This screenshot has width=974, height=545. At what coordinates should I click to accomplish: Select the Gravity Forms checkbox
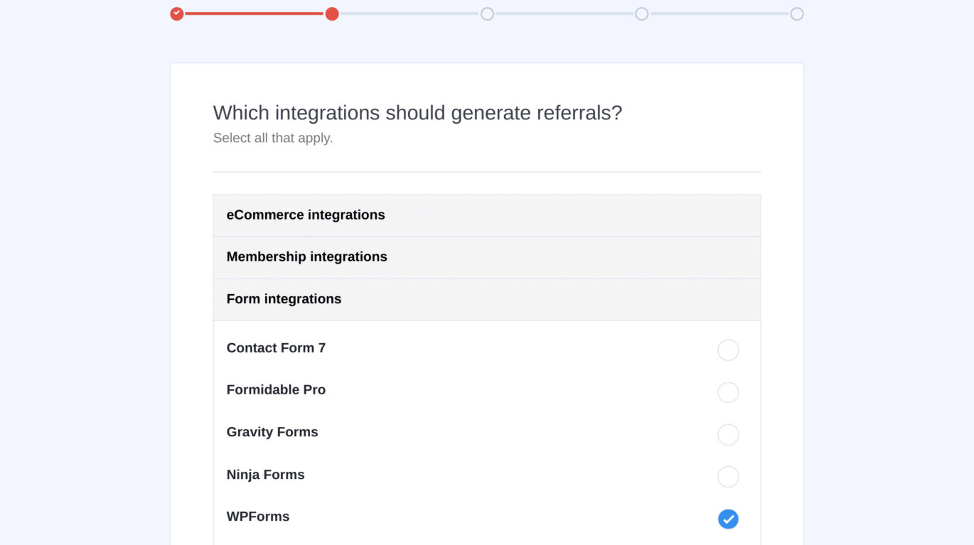728,434
